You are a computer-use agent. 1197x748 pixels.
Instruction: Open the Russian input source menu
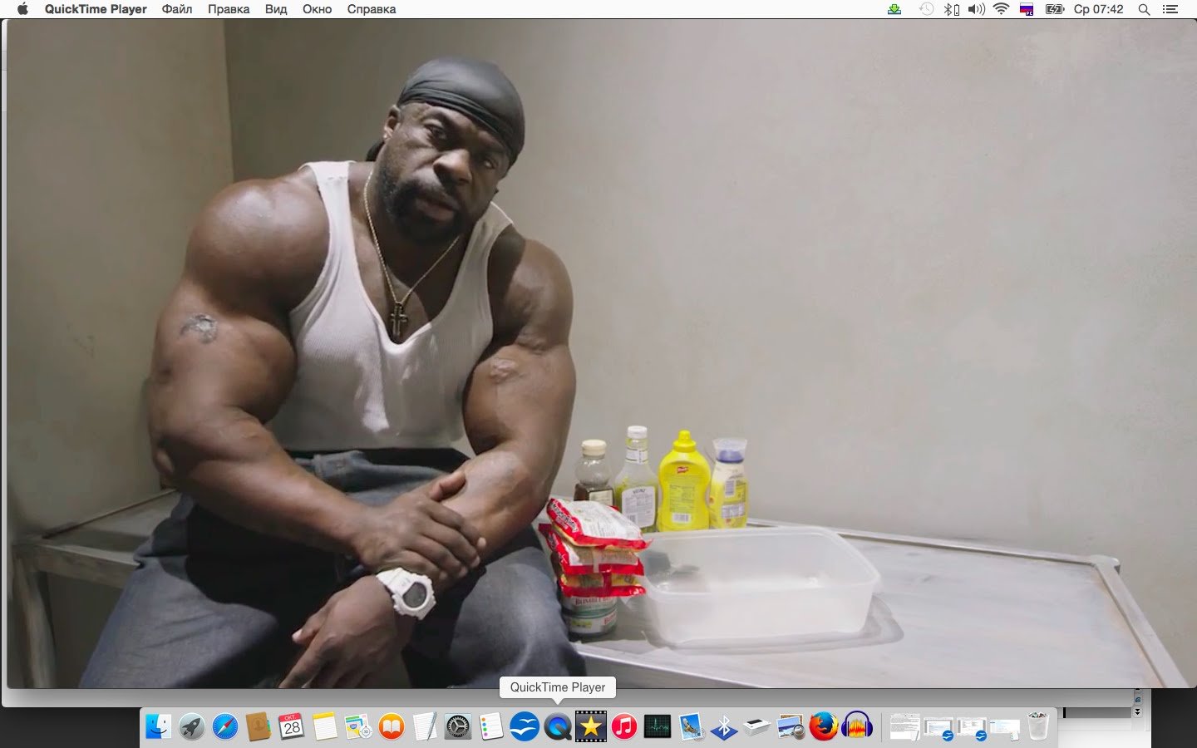click(x=1027, y=9)
